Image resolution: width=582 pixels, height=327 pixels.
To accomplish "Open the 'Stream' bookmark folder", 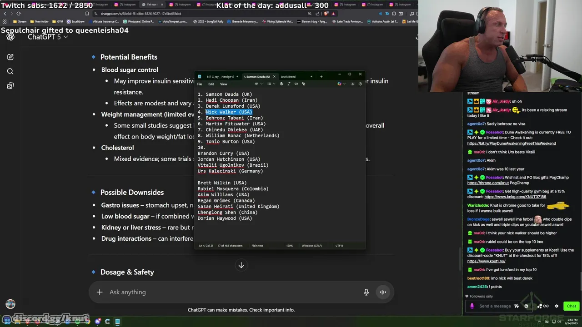I will (19, 21).
